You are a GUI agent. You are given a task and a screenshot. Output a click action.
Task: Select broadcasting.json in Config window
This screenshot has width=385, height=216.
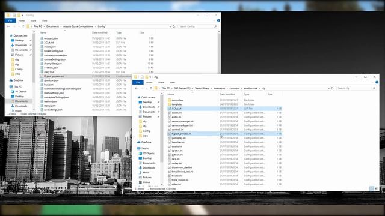tap(54, 51)
